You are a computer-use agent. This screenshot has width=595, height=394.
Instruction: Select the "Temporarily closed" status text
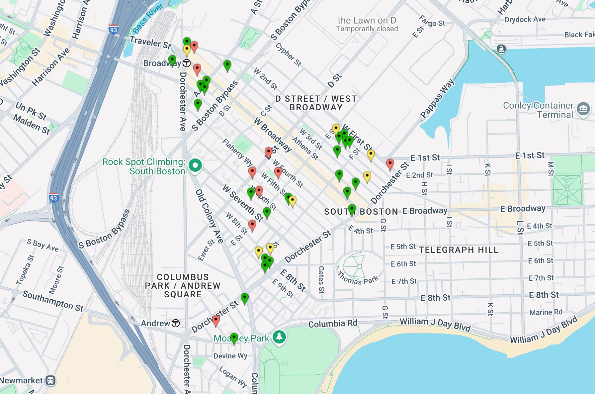click(x=367, y=29)
